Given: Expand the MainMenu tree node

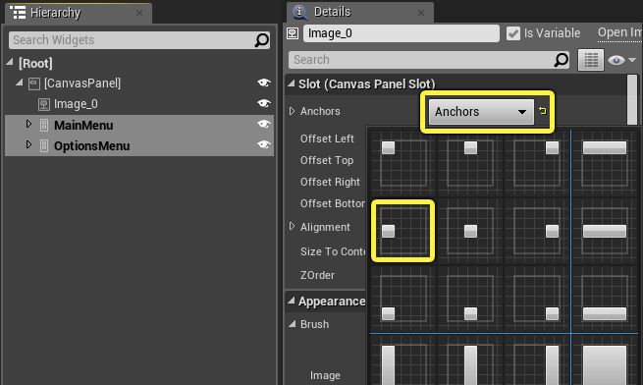Looking at the screenshot, I should [x=28, y=124].
